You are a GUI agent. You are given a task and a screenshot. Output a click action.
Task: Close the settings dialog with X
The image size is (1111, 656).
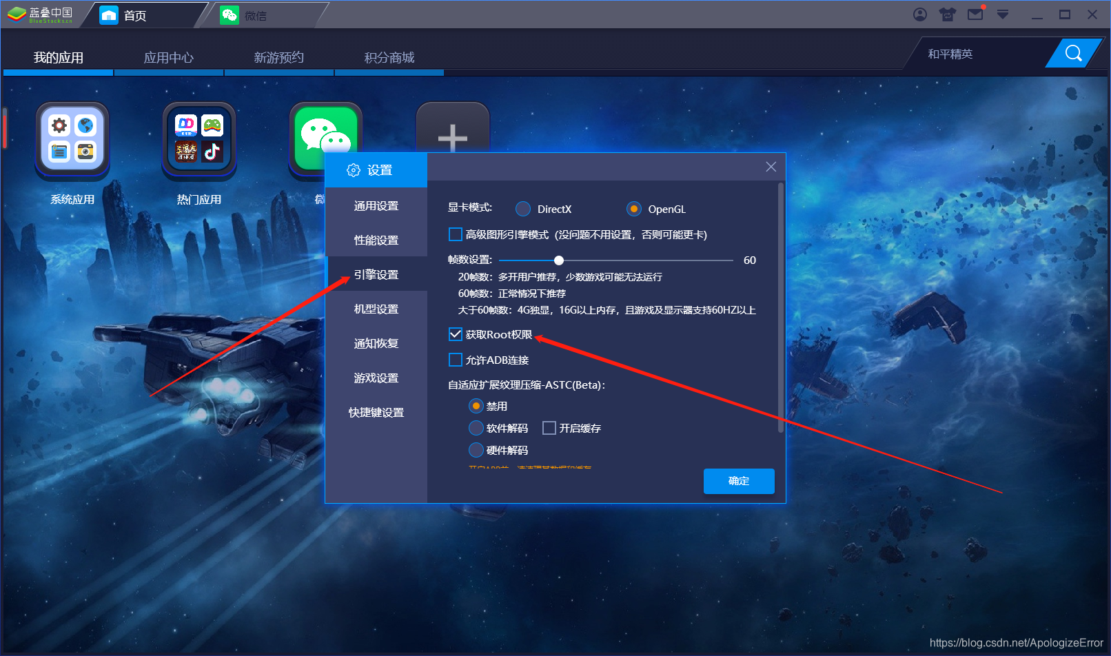[x=771, y=167]
